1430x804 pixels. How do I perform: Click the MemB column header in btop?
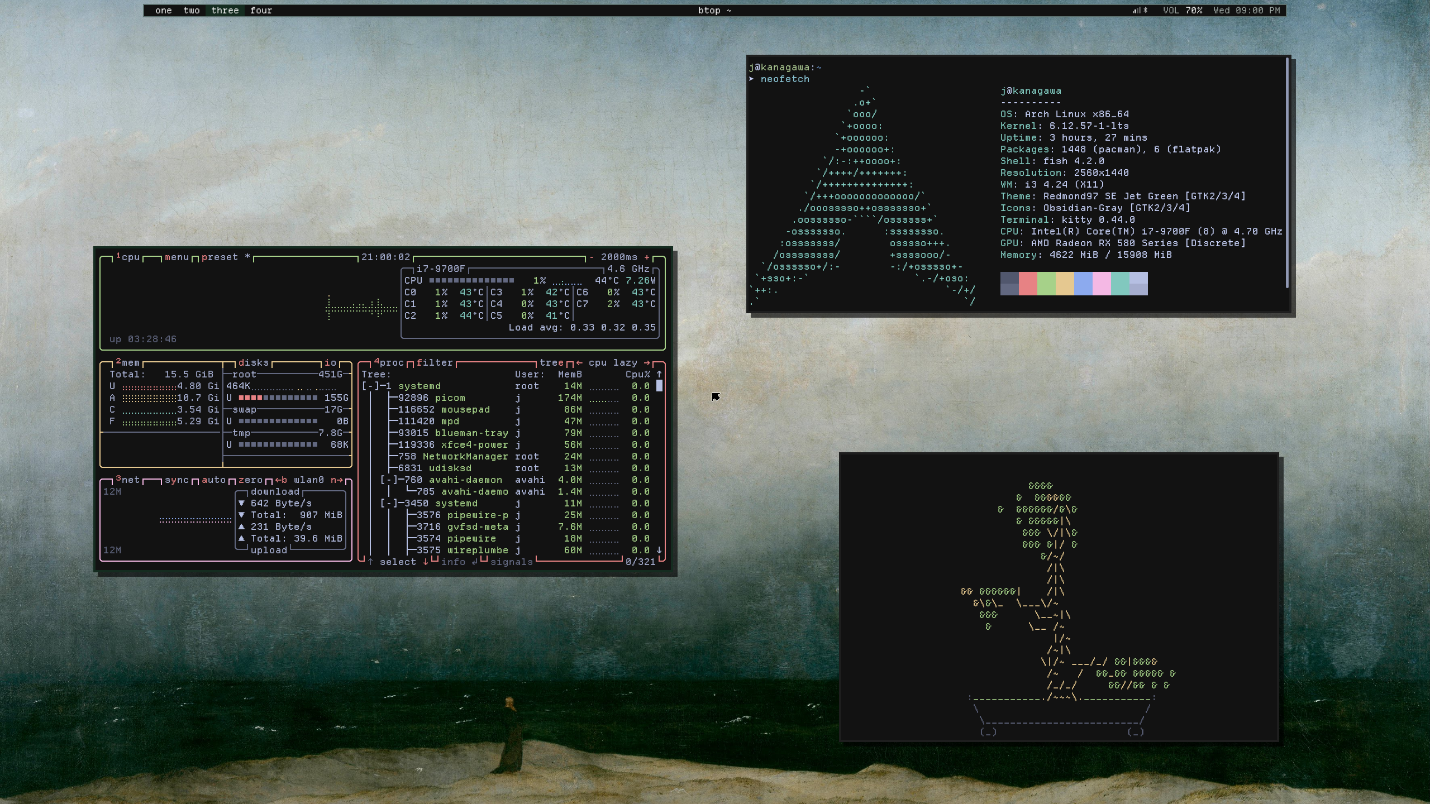[570, 375]
